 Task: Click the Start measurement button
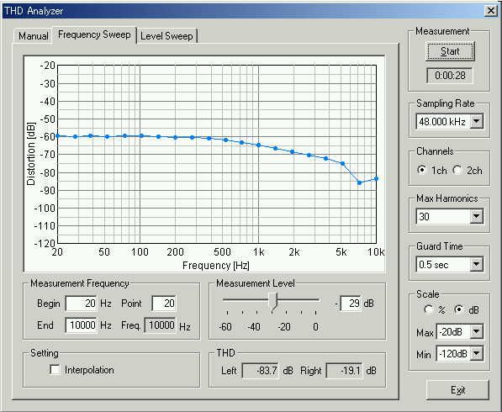450,51
